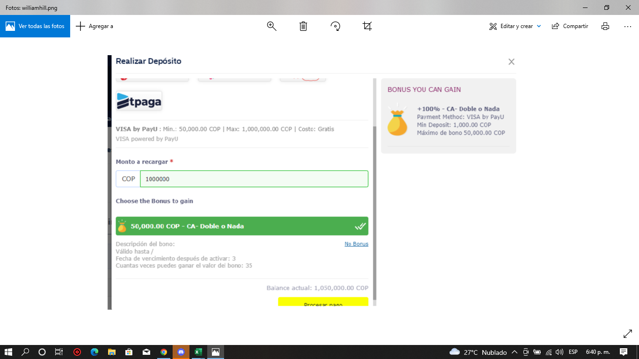The image size is (639, 359).
Task: Click the COP currency label
Action: click(x=128, y=179)
